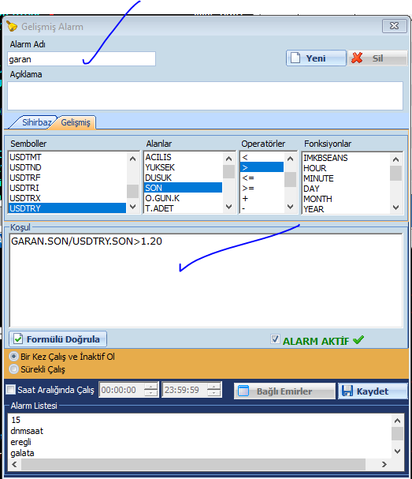Save the alarm with the Kaydet disk icon

(347, 391)
